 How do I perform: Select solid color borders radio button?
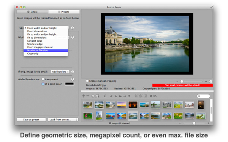tap(43, 84)
